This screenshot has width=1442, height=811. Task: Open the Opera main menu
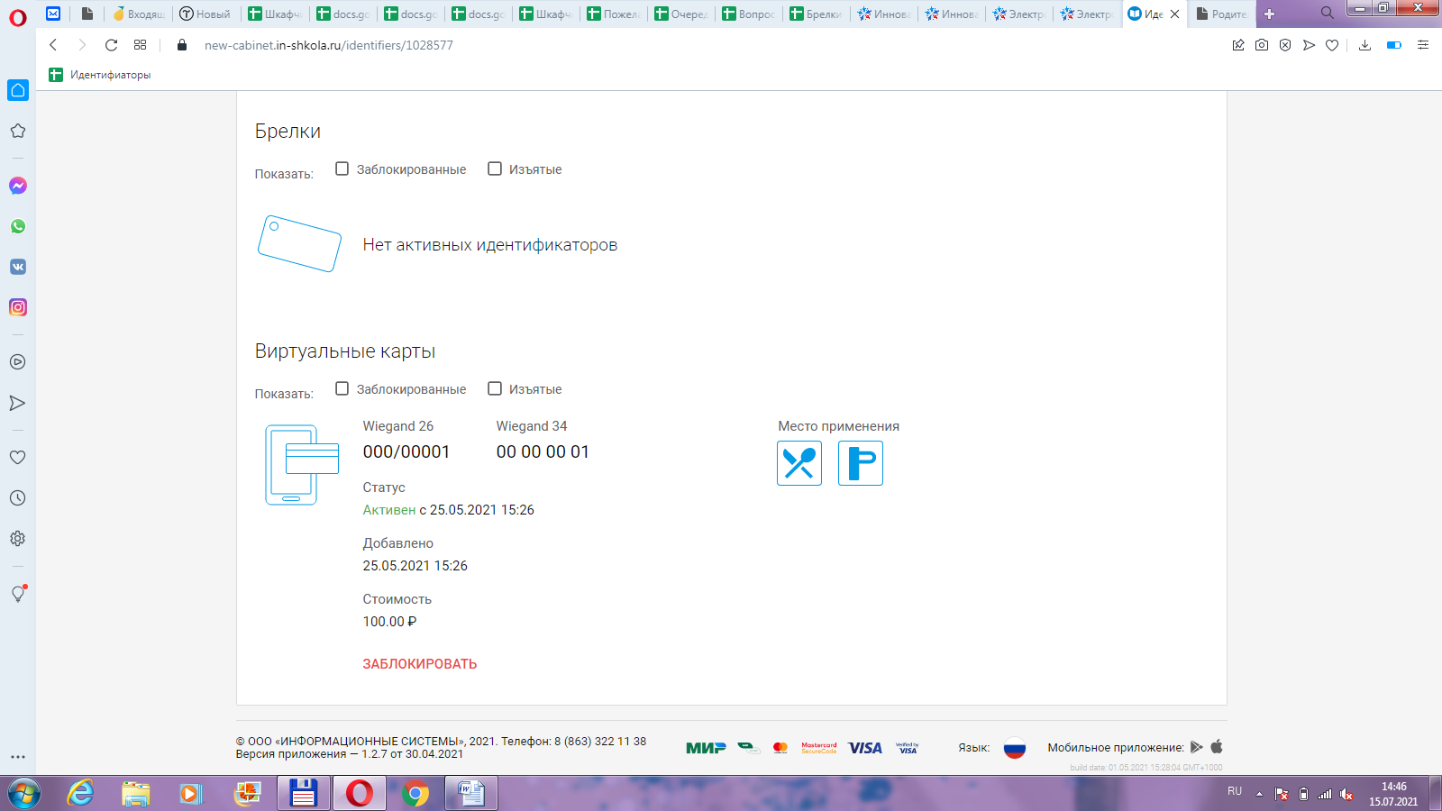(x=17, y=18)
